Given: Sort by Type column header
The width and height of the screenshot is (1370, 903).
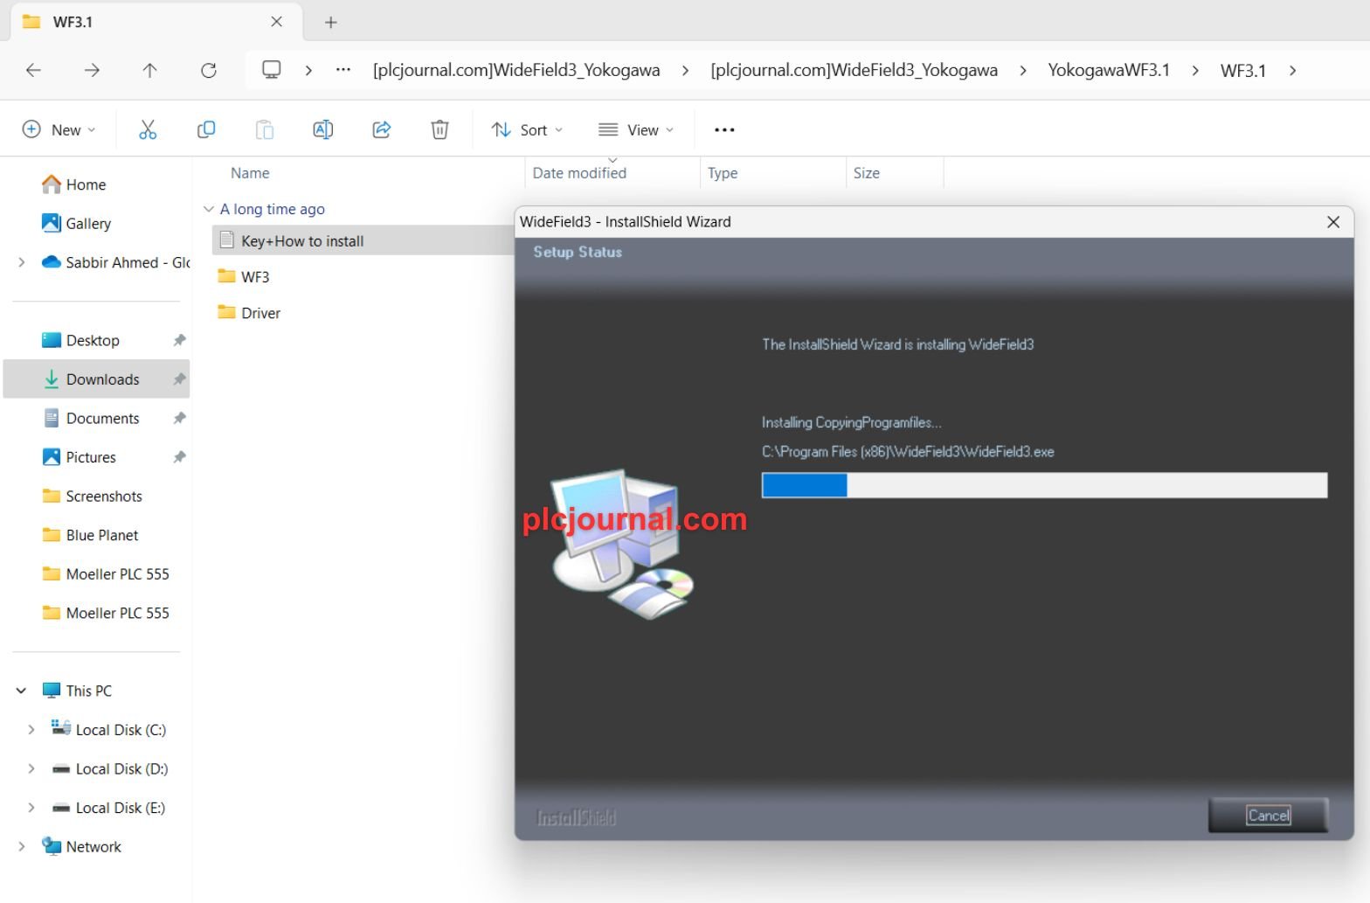Looking at the screenshot, I should tap(723, 173).
